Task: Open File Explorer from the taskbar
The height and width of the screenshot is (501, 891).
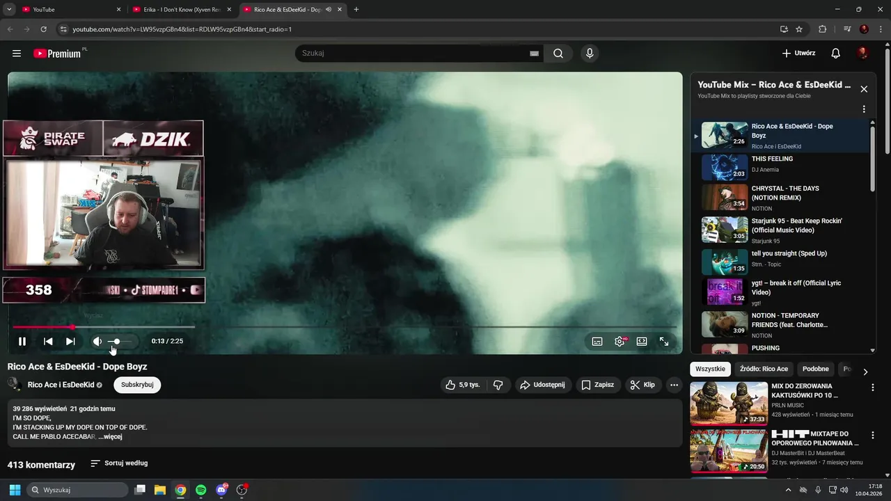Action: (x=159, y=490)
